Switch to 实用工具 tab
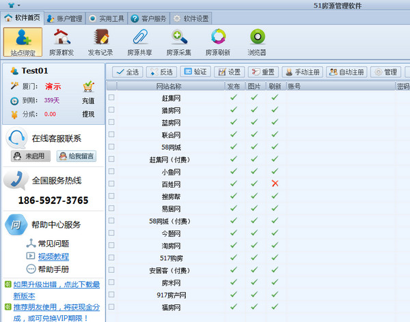This screenshot has width=410, height=322. pyautogui.click(x=107, y=18)
